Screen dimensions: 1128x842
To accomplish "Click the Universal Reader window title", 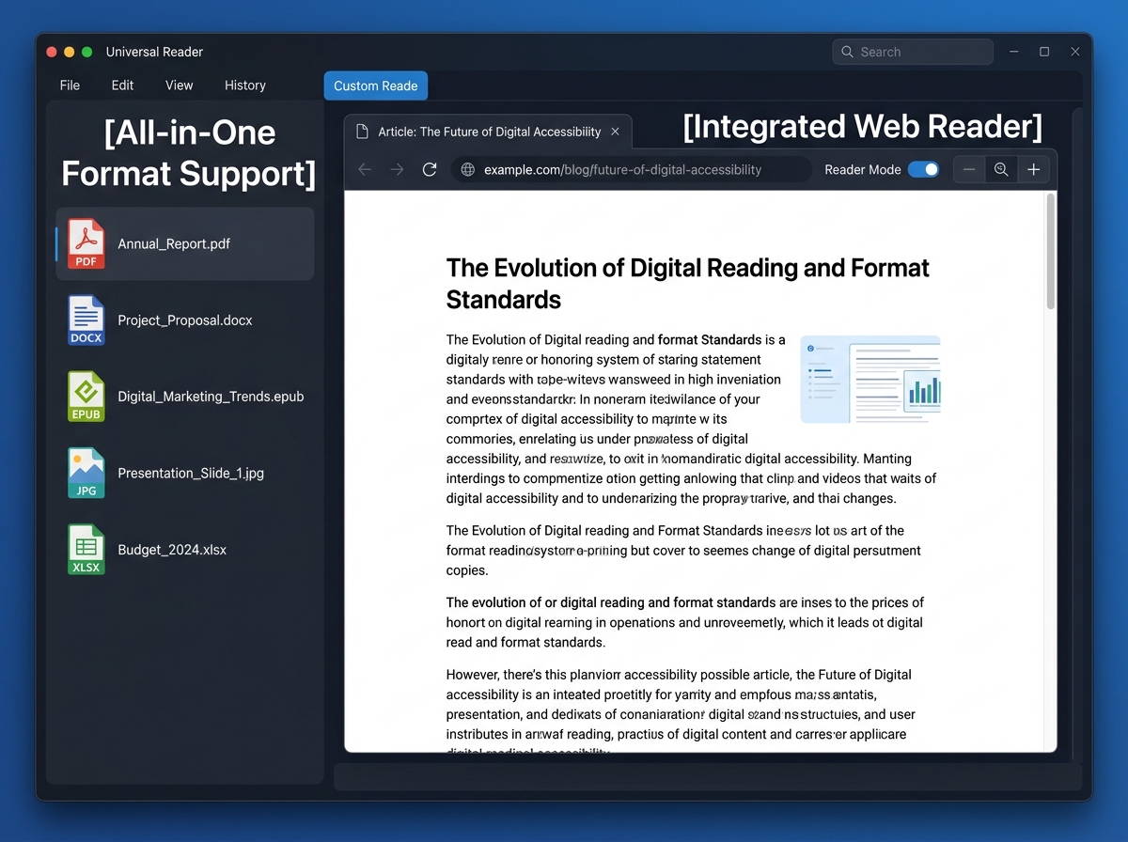I will coord(154,52).
